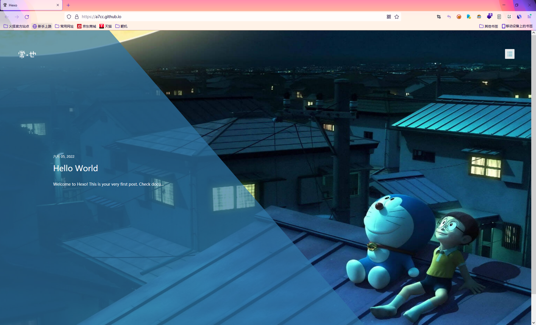Open the Firefox application menu

(529, 17)
